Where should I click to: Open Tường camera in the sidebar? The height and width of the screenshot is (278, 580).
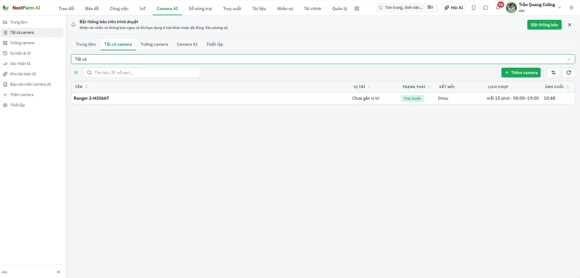(x=32, y=43)
